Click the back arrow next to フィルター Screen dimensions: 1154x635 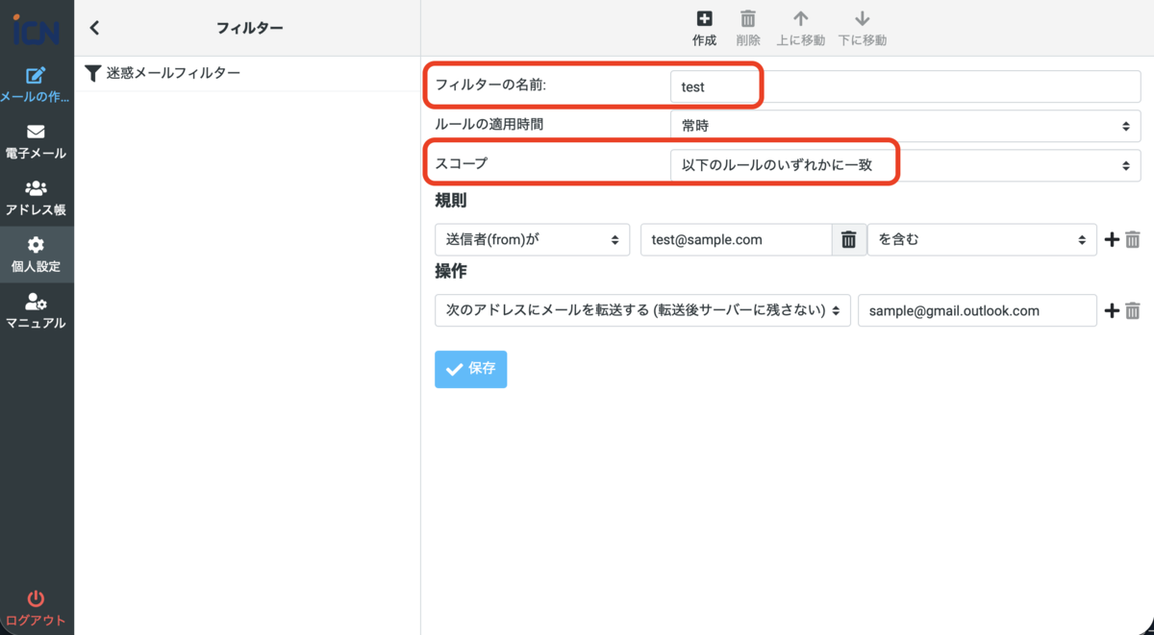point(93,28)
